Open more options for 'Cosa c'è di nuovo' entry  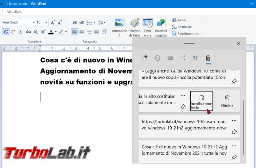tap(234, 146)
